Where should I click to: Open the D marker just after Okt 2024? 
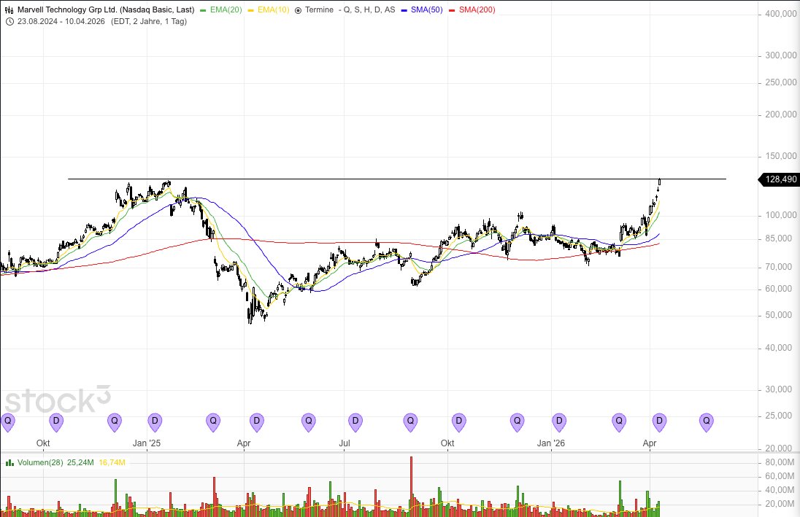tap(56, 422)
